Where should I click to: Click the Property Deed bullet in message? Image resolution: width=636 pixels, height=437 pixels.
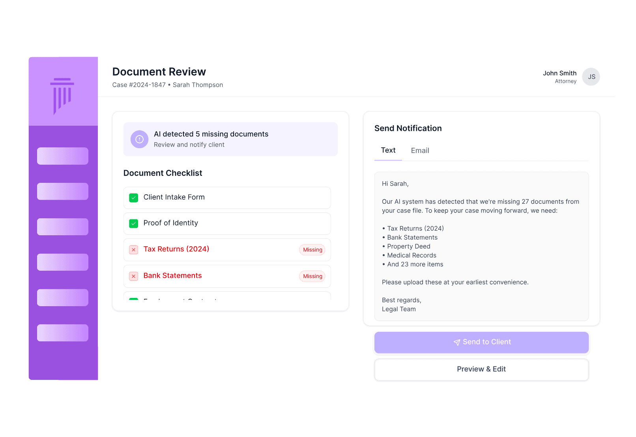pos(406,246)
